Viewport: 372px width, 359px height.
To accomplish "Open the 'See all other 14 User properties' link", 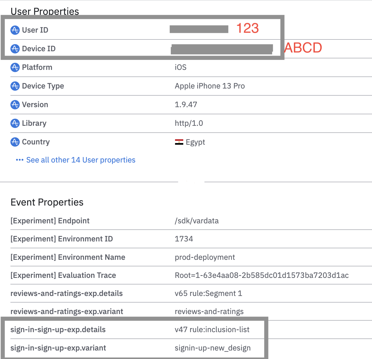I will (x=81, y=160).
